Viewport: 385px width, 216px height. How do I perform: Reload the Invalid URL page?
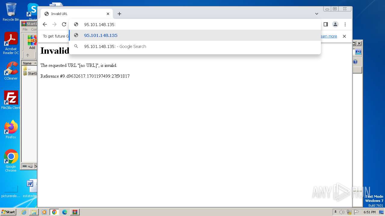[x=64, y=25]
